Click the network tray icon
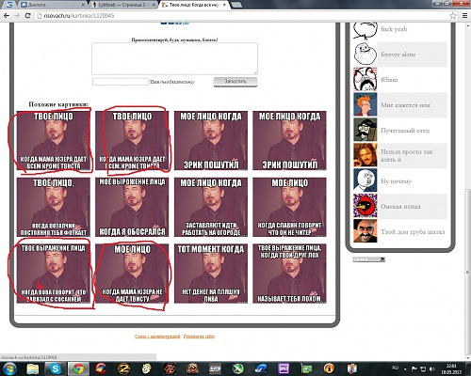This screenshot has width=471, height=376. [423, 368]
